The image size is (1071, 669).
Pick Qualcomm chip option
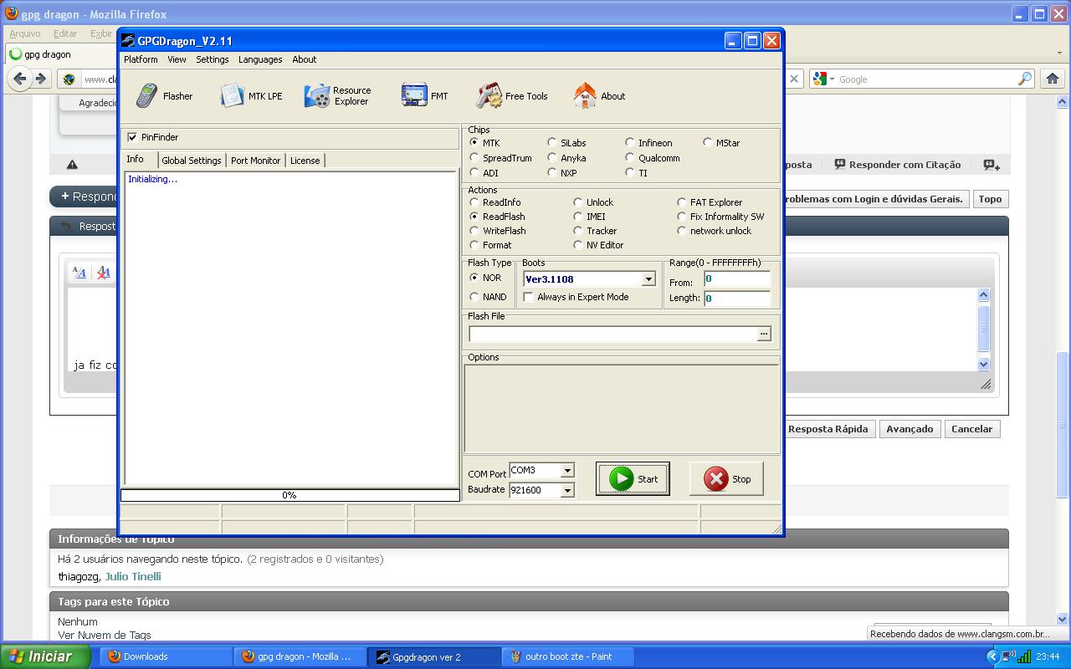(630, 158)
